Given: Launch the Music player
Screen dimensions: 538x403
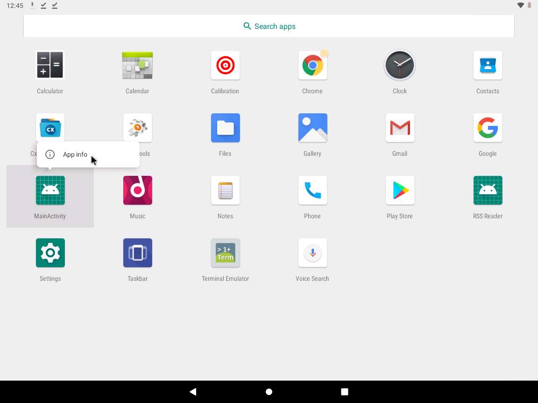Looking at the screenshot, I should tap(137, 190).
